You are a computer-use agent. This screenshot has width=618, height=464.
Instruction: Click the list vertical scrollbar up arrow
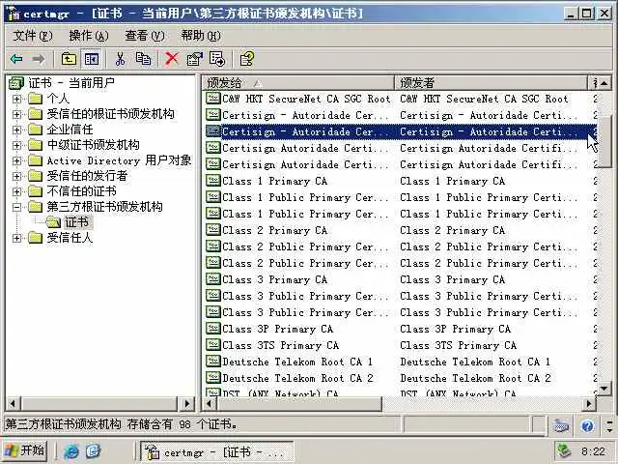coord(604,83)
